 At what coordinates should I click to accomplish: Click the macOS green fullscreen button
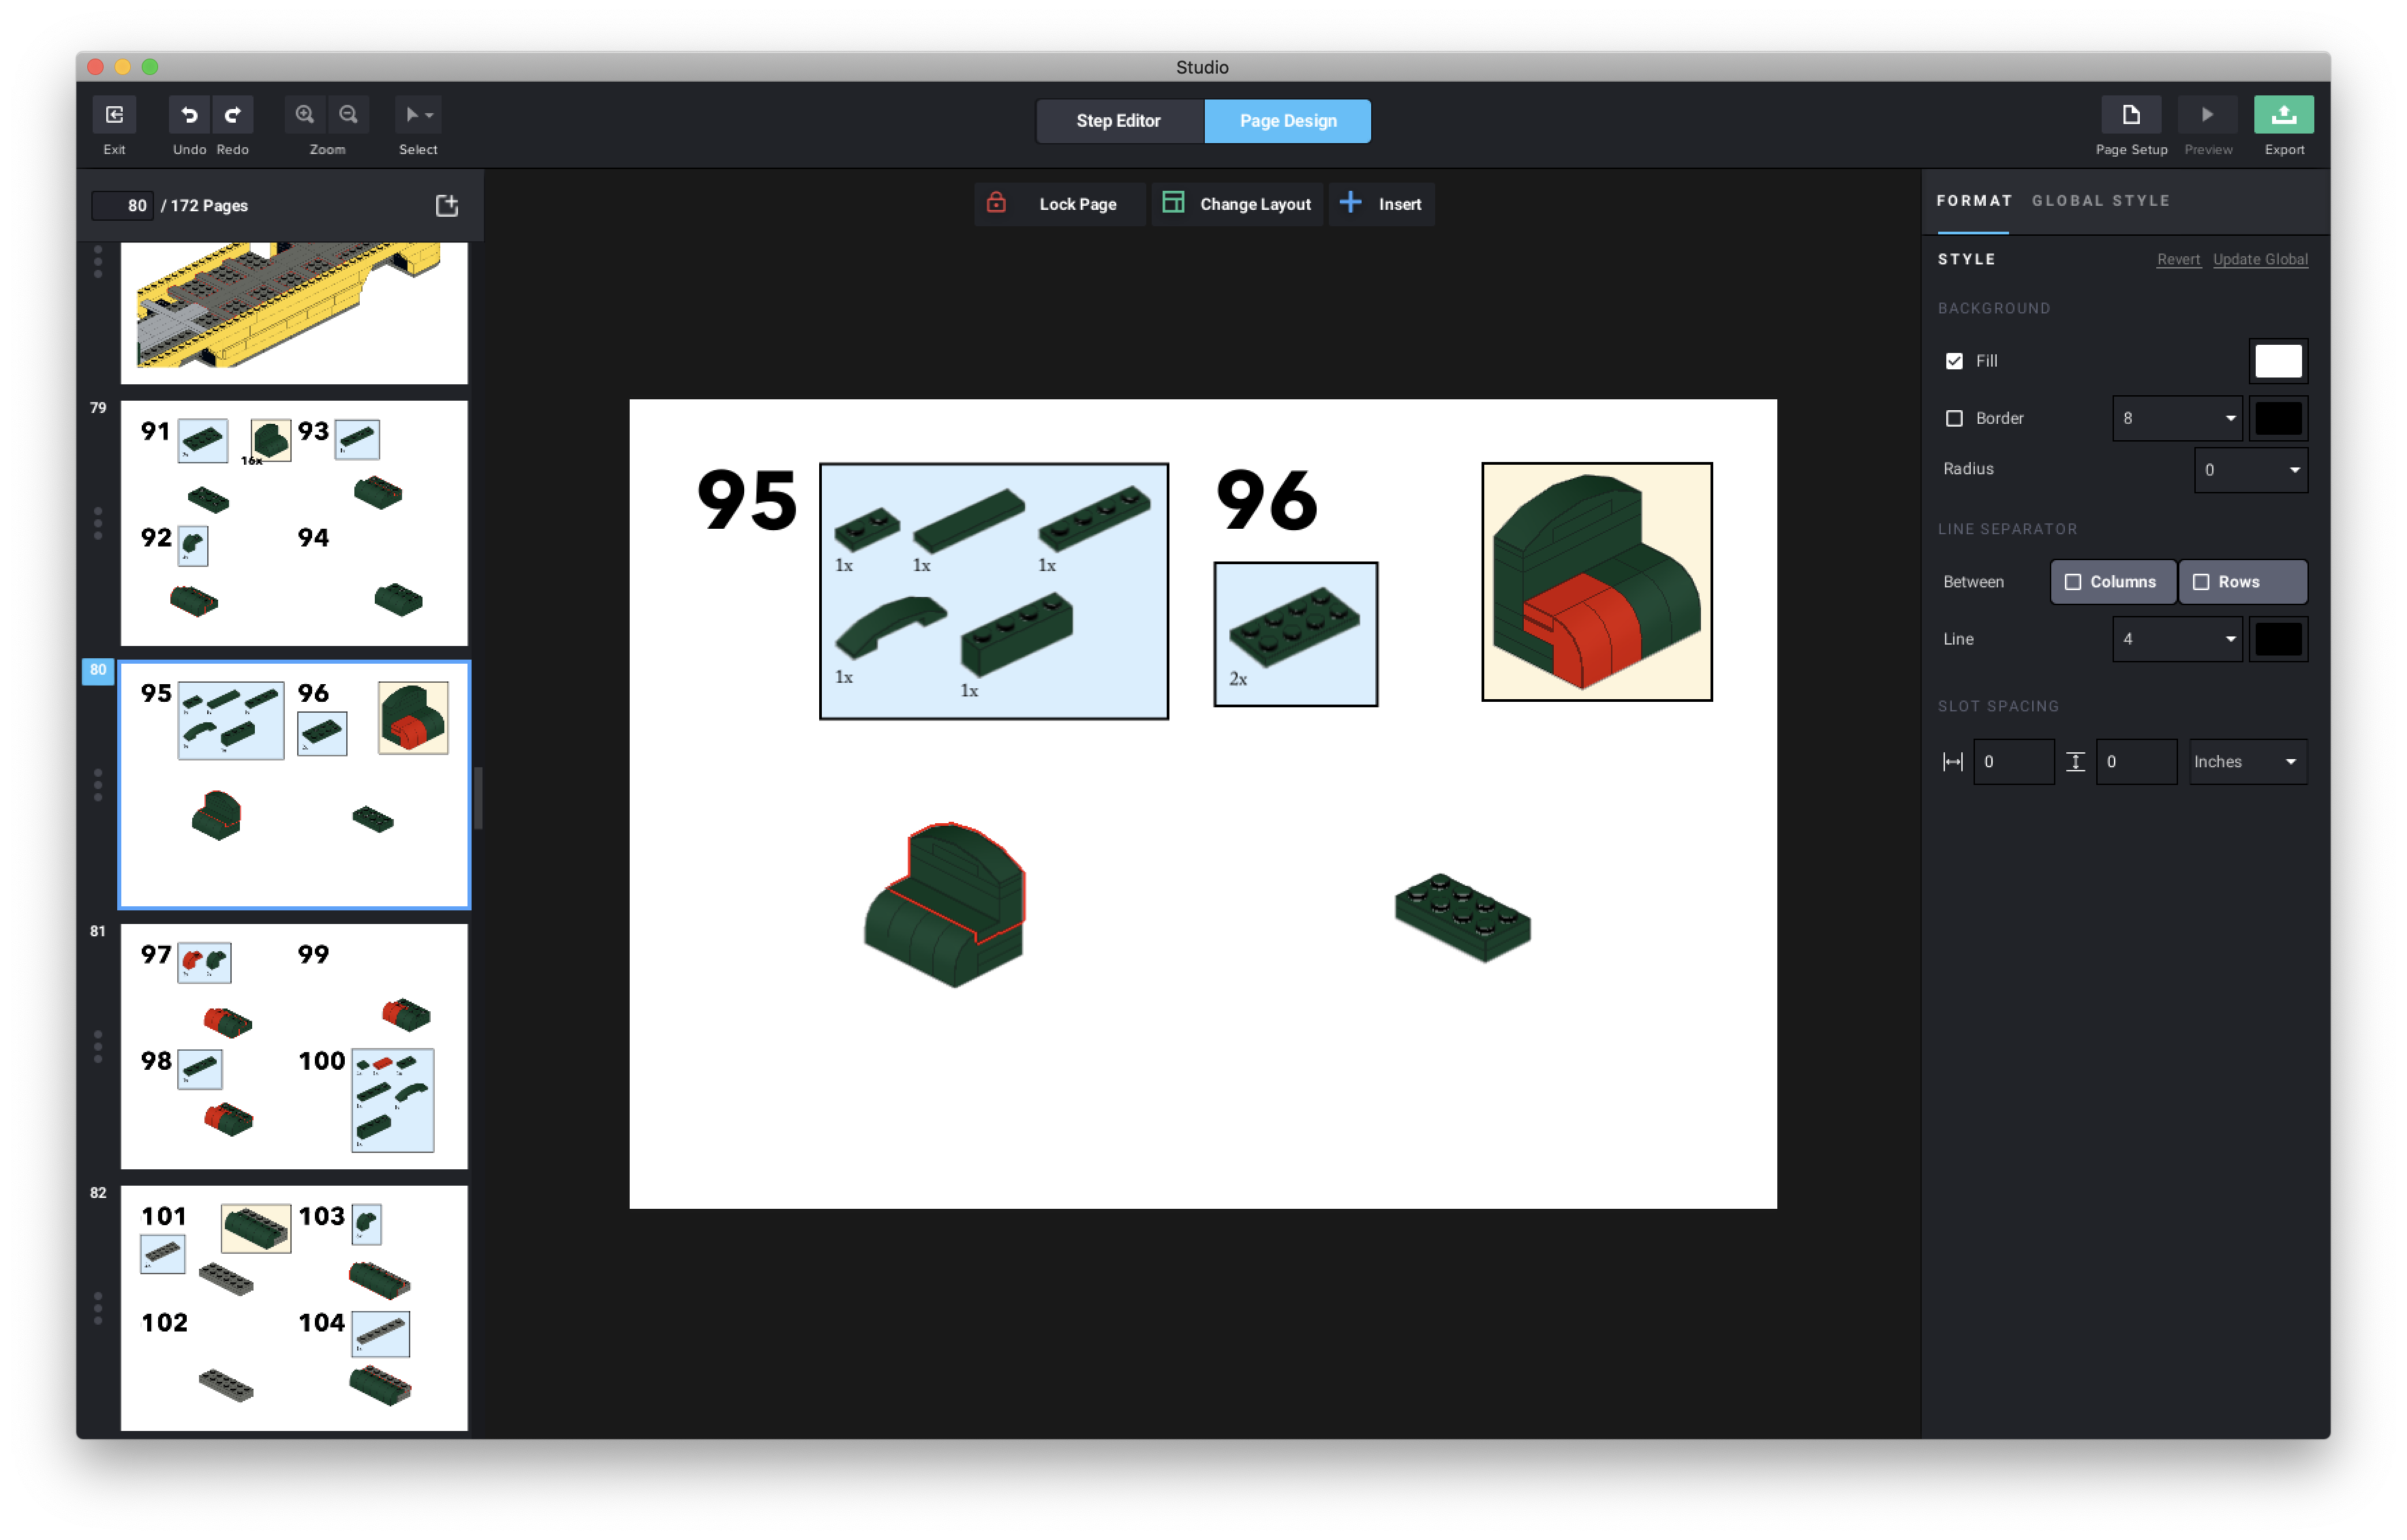tap(150, 67)
